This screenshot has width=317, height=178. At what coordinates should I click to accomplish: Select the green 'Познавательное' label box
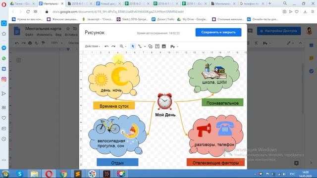click(222, 102)
